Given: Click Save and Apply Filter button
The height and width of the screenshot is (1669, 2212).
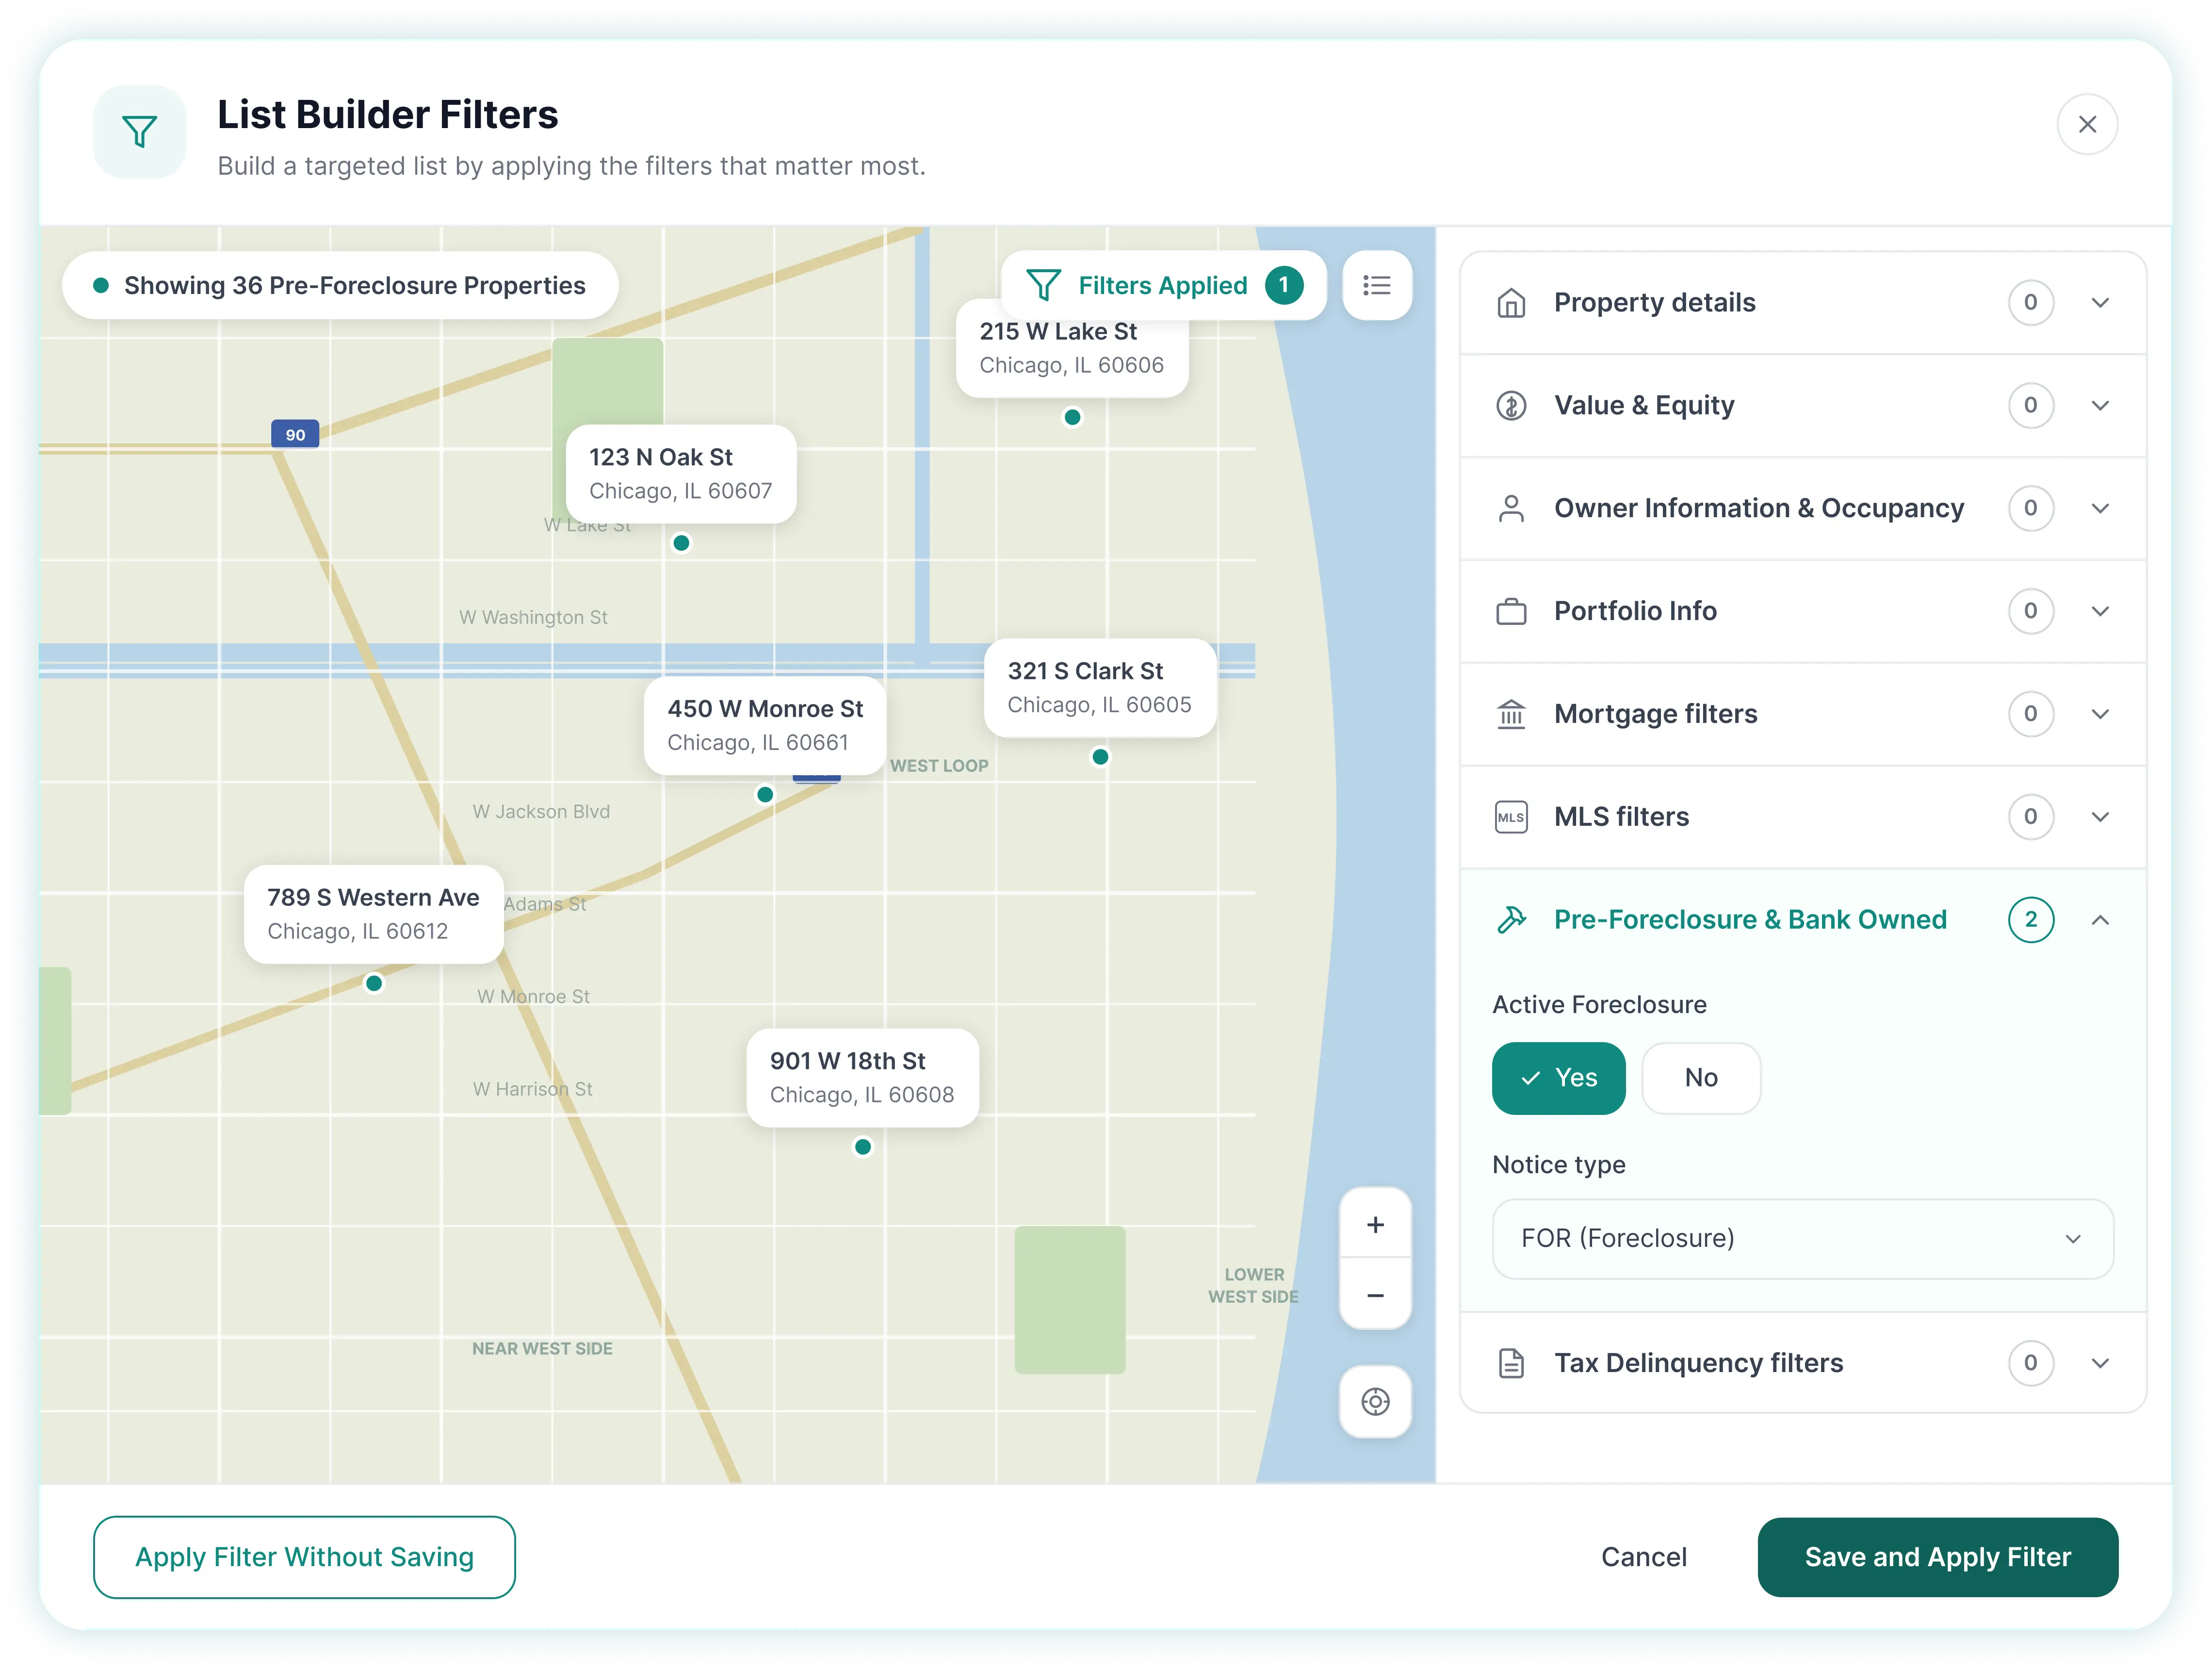Looking at the screenshot, I should [1937, 1557].
